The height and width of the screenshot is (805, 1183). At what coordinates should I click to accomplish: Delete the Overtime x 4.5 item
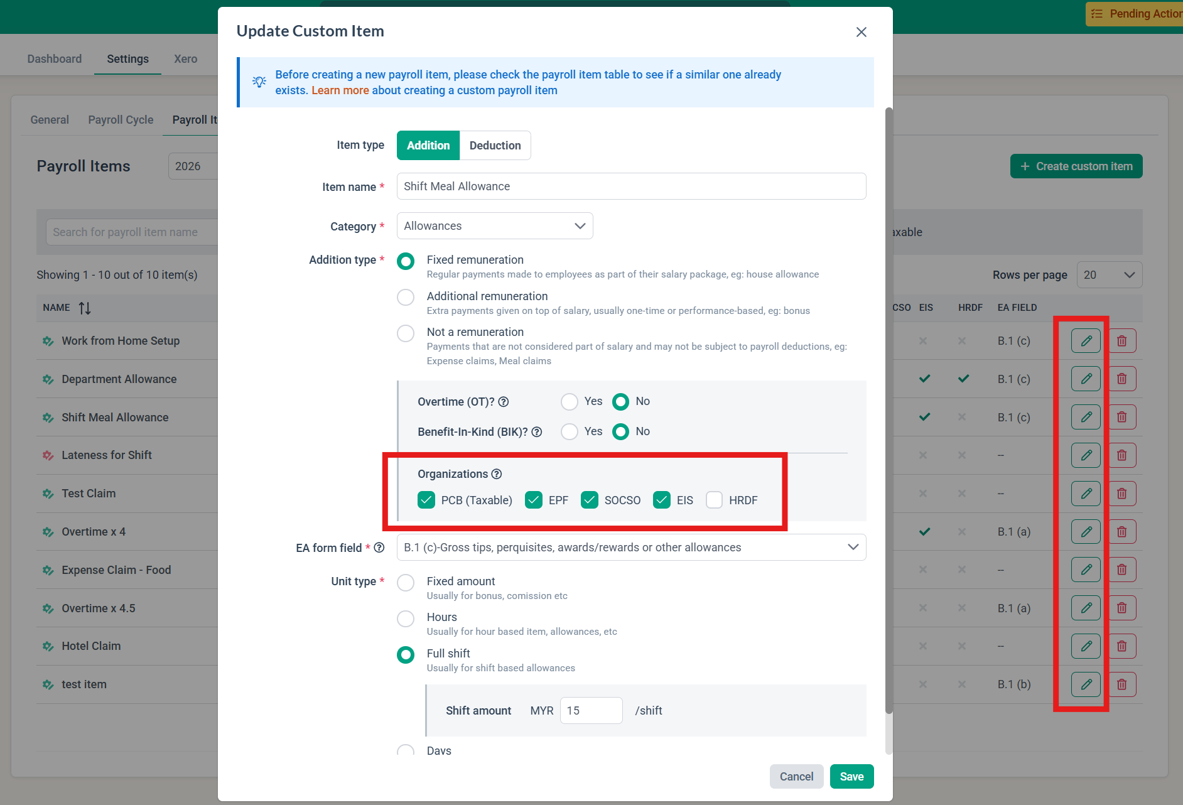(x=1121, y=608)
